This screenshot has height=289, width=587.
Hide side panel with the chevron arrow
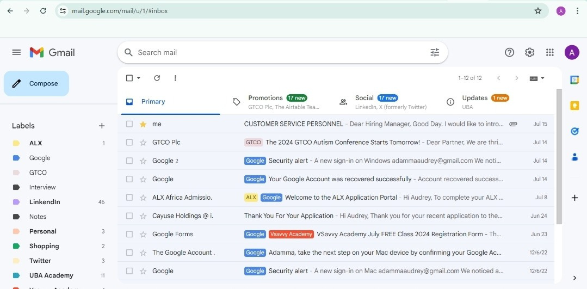[574, 278]
